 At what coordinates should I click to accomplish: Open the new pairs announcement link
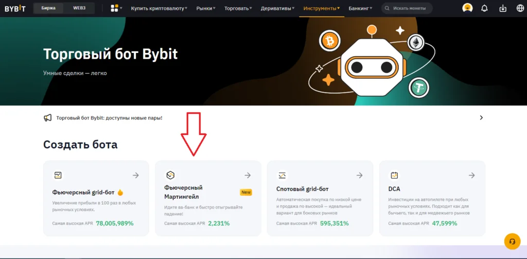(109, 118)
